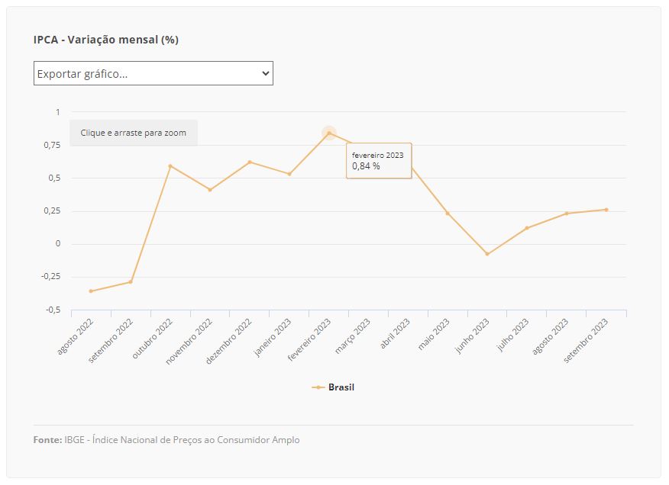The height and width of the screenshot is (485, 669).
Task: Toggle the Brasil series in the legend
Action: [x=333, y=387]
